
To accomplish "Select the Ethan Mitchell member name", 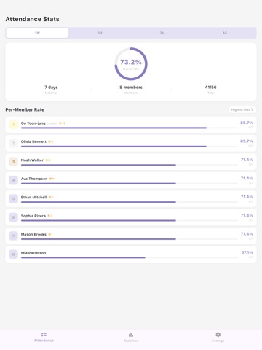I will tap(33, 197).
